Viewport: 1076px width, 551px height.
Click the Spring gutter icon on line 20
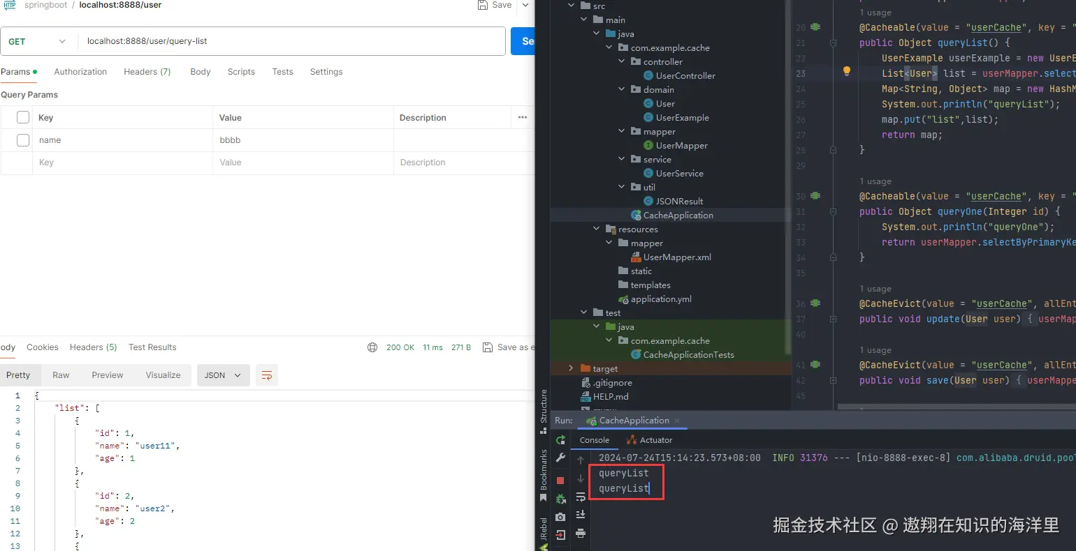click(x=815, y=27)
